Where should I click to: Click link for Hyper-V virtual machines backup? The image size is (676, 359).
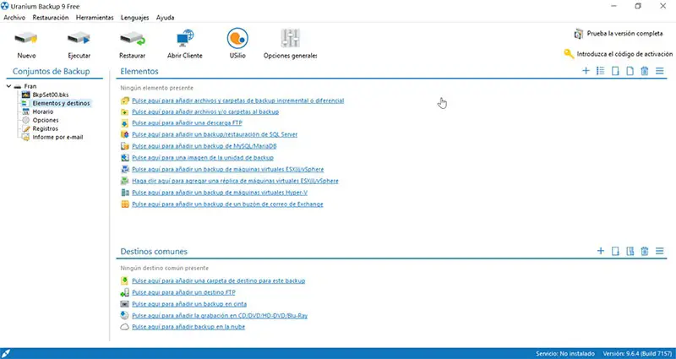[220, 193]
